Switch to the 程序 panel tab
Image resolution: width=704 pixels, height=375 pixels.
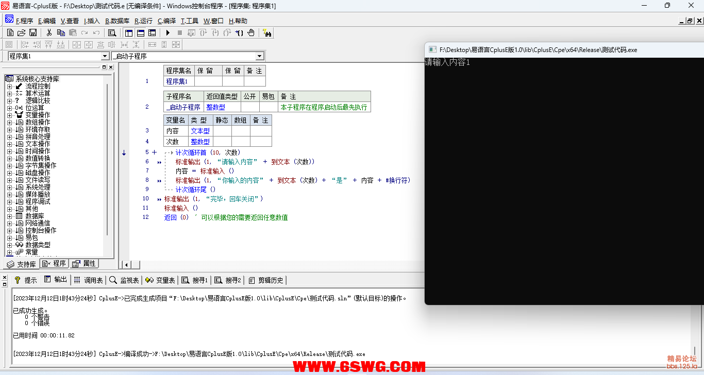54,263
